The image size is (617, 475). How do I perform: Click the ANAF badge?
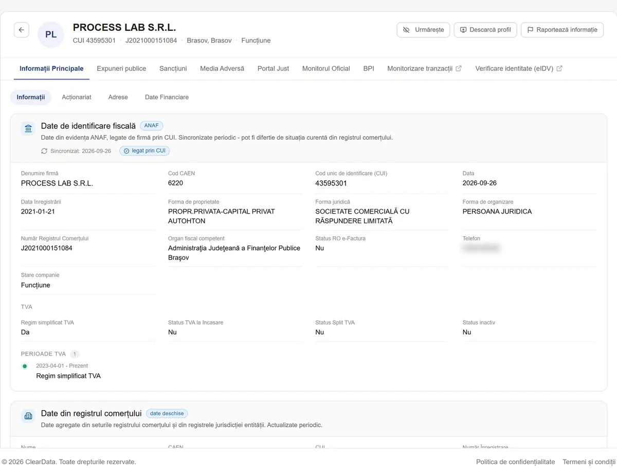(x=152, y=126)
